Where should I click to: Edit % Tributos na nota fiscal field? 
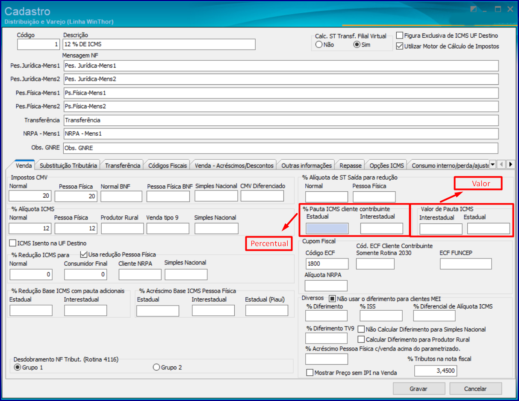pos(436,371)
